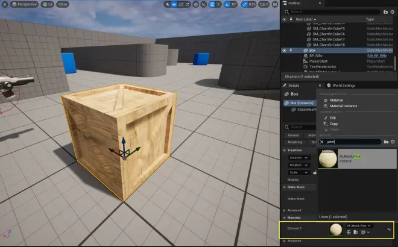Open the Perspective viewport mode button

(24, 4)
